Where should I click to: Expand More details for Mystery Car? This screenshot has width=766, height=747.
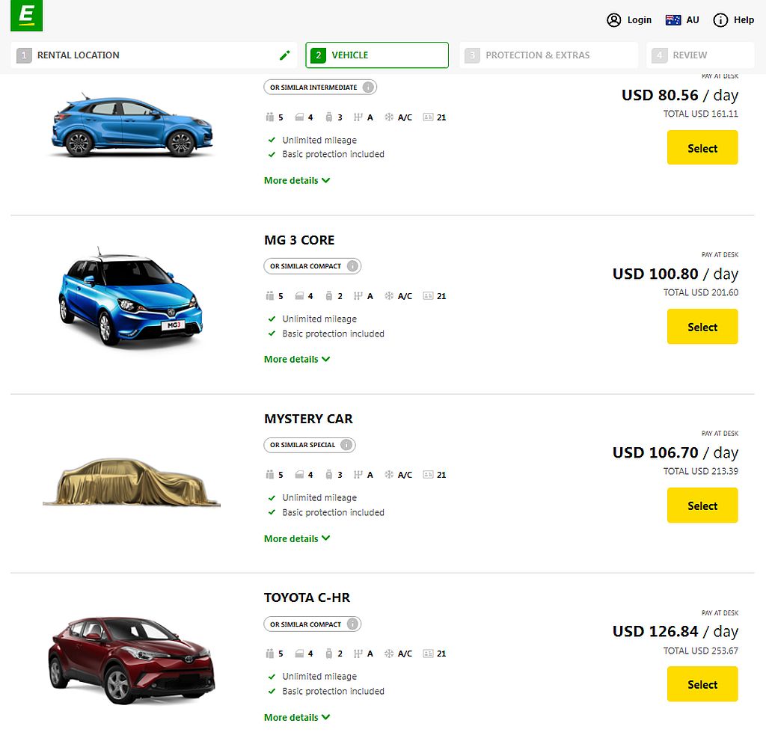(x=297, y=538)
